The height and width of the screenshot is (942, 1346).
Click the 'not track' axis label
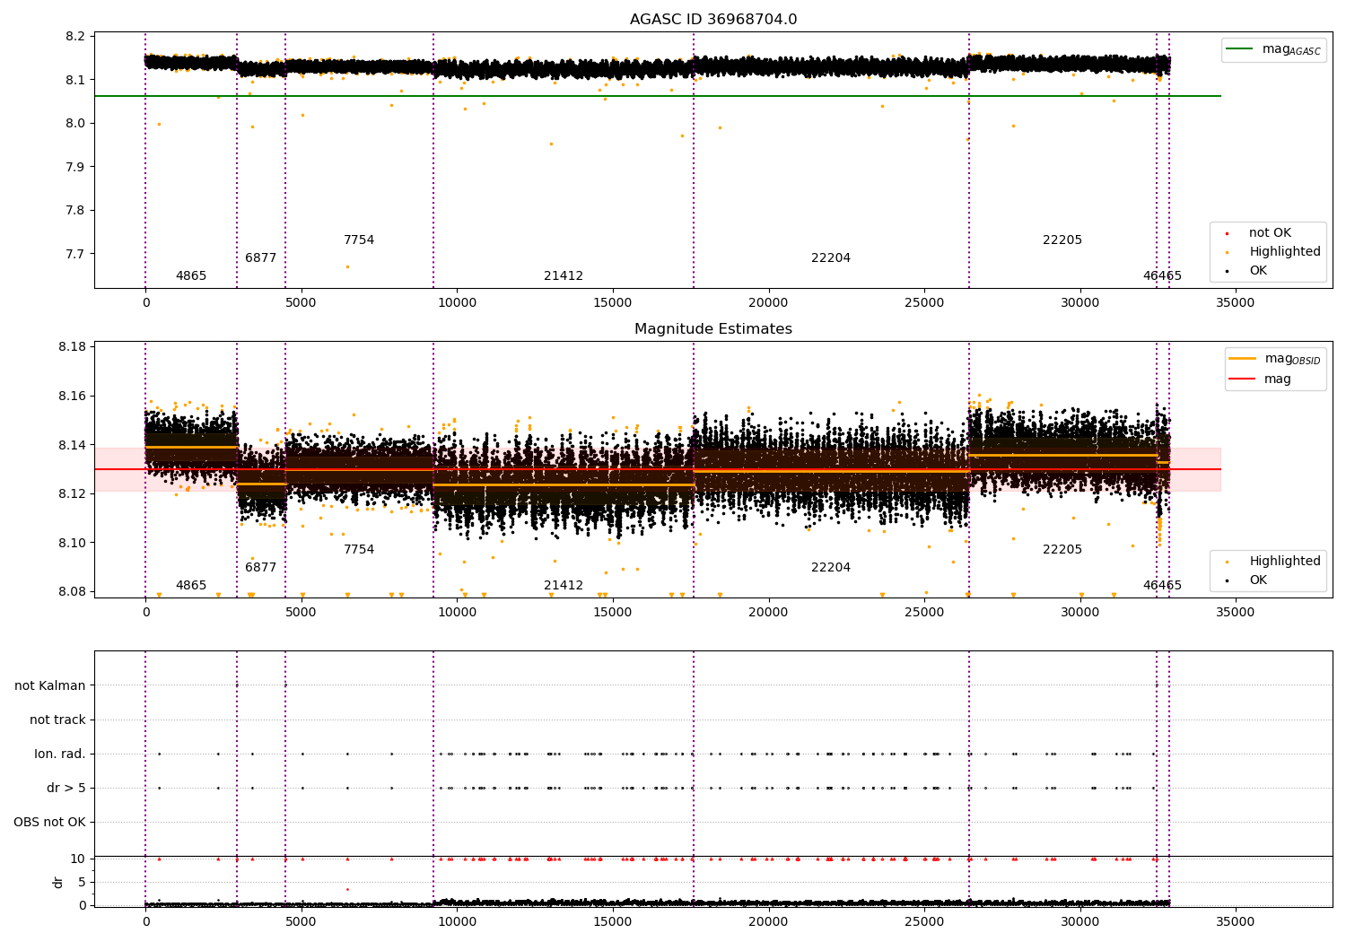(x=57, y=720)
